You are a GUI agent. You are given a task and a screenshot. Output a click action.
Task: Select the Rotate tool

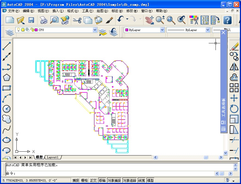click(234, 109)
